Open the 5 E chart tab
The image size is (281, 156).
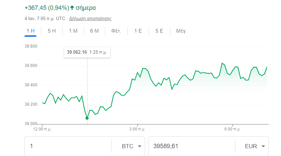click(159, 31)
